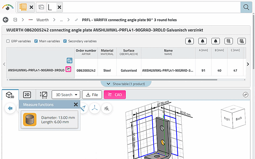Go back with the round arrow icon
The image size is (255, 159).
pyautogui.click(x=5, y=20)
